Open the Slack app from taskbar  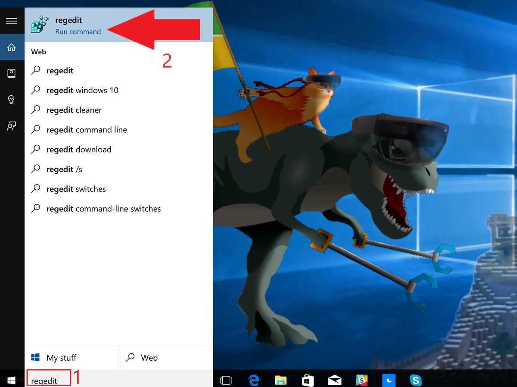(362, 380)
